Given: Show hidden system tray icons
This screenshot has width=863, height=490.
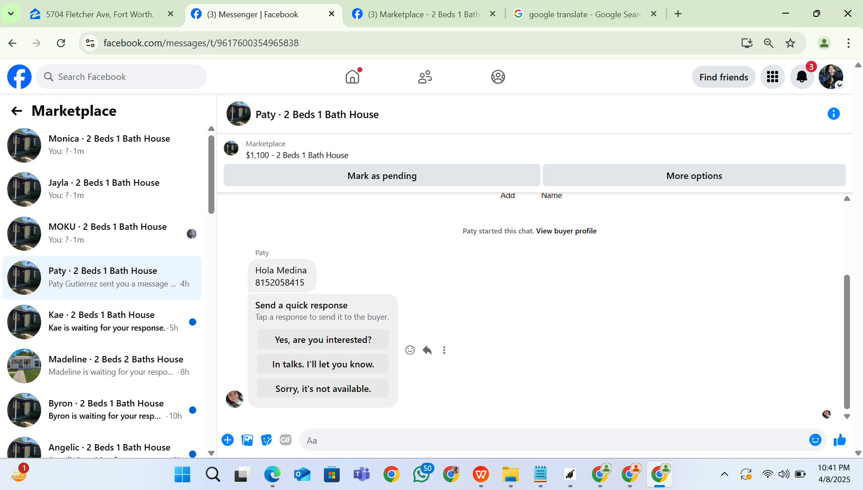Looking at the screenshot, I should [724, 475].
